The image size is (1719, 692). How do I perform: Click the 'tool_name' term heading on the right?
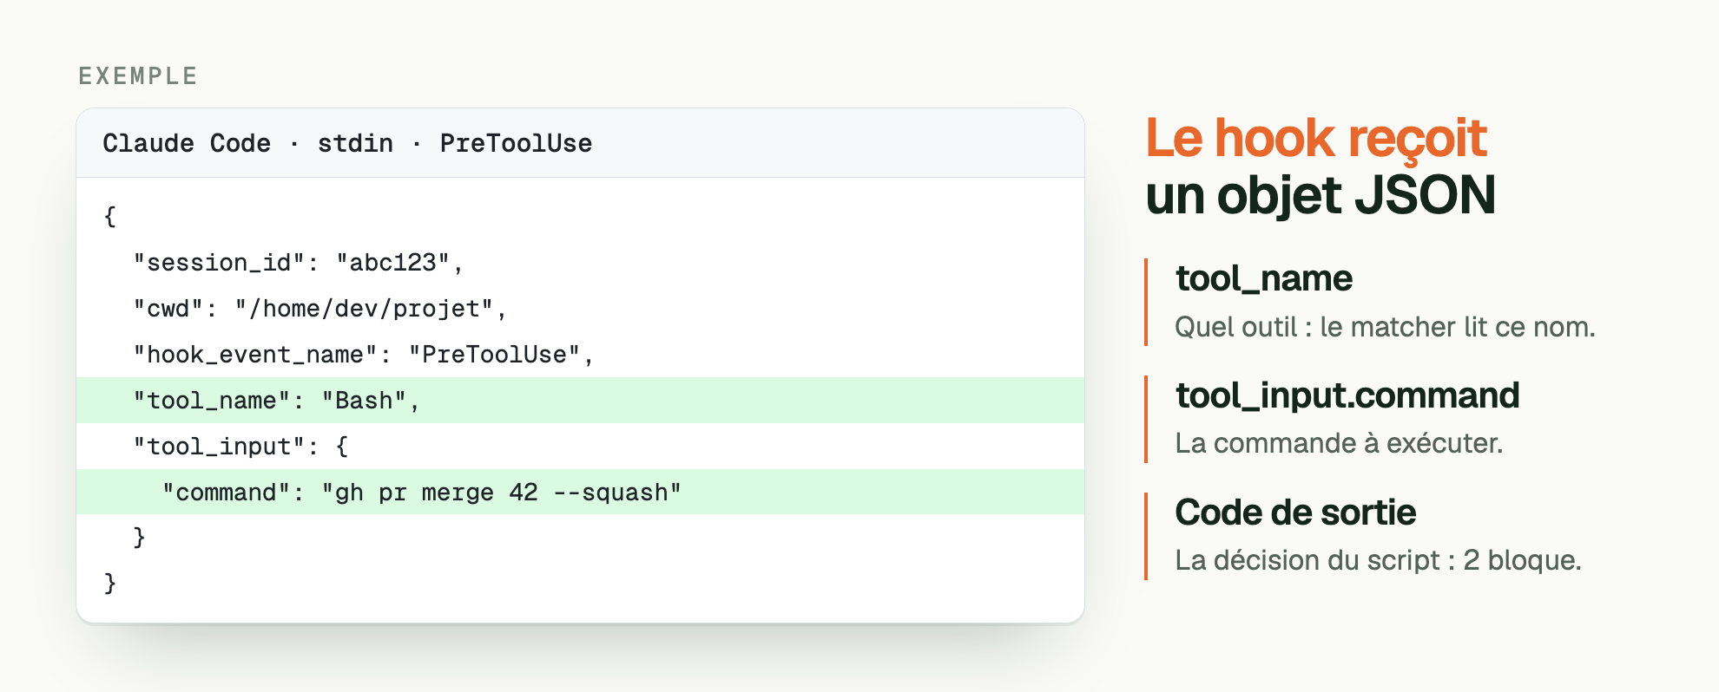(x=1264, y=279)
